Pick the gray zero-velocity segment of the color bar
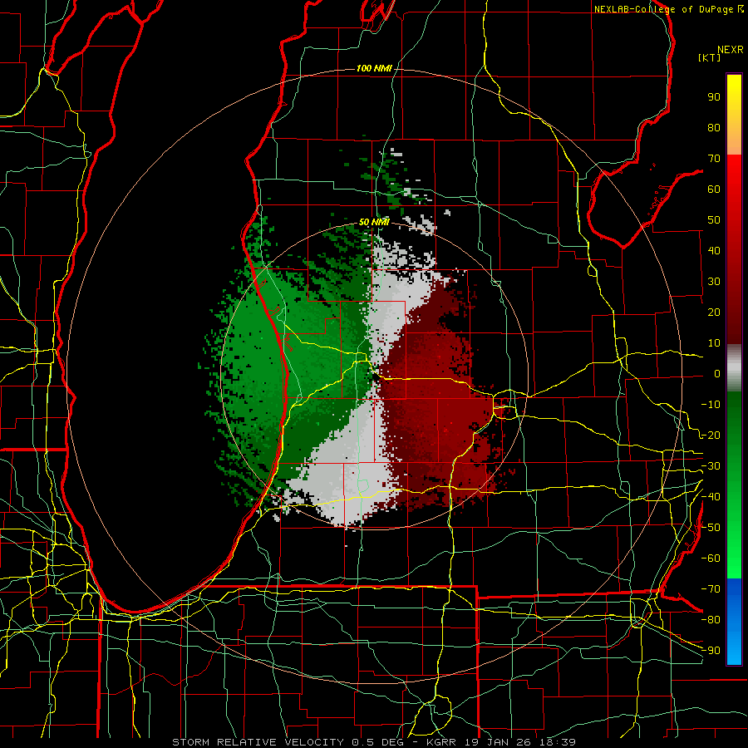748x748 pixels. (734, 368)
